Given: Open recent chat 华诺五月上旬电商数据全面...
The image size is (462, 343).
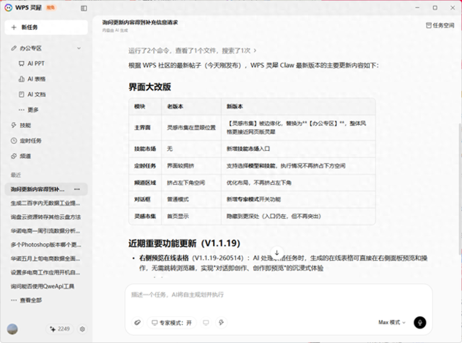Looking at the screenshot, I should 45,258.
